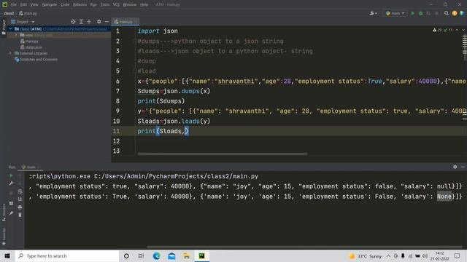Click the json.dumps call on line 7
The height and width of the screenshot is (262, 467).
[187, 91]
